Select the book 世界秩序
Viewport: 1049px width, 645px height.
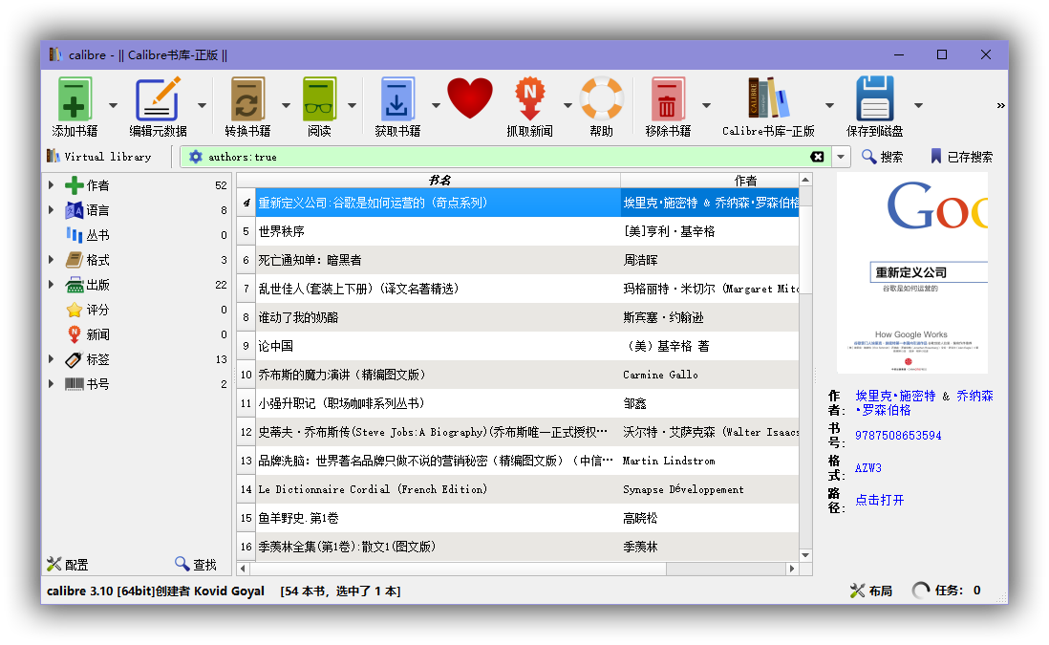pos(281,231)
